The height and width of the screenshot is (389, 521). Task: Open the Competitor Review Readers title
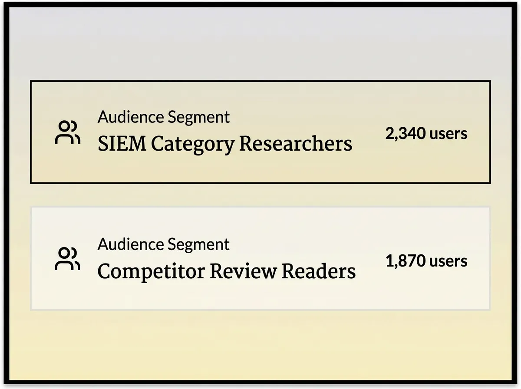pyautogui.click(x=227, y=271)
